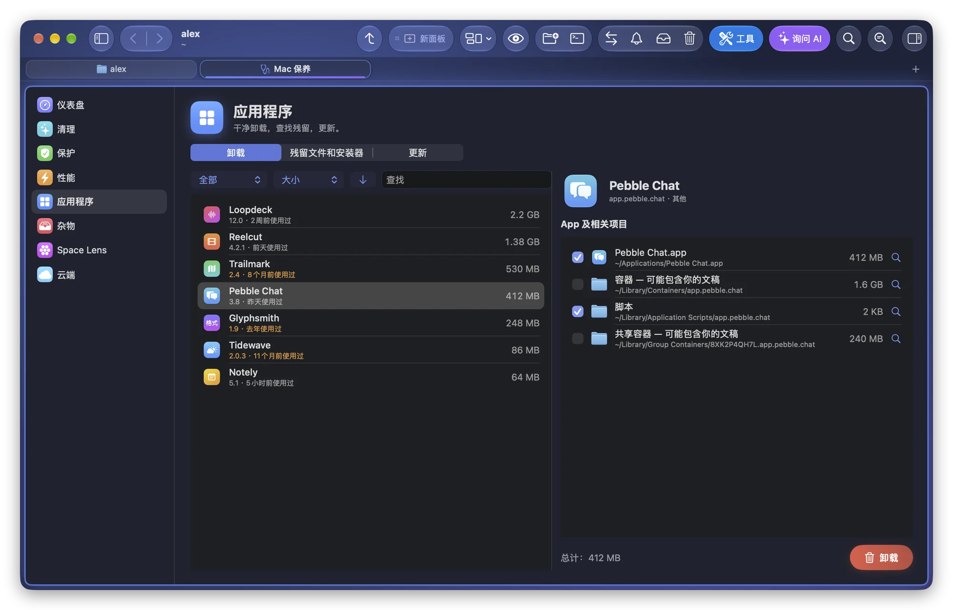
Task: Uncheck the 脚本 scripts checkbox
Action: click(578, 311)
